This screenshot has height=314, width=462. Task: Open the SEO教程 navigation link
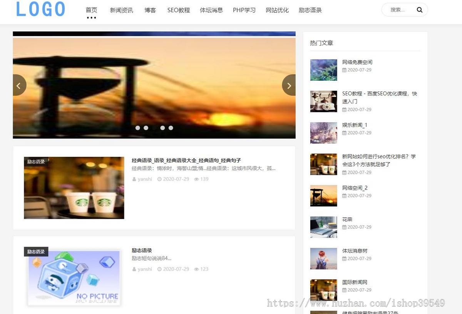(179, 10)
